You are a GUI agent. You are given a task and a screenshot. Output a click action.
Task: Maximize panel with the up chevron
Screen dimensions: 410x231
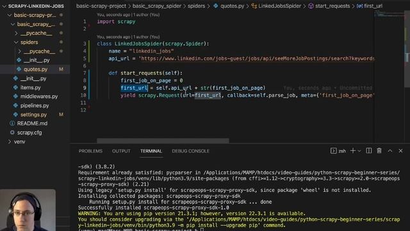coord(390,151)
